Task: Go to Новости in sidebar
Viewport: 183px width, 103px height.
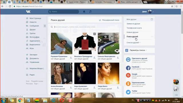Action: coord(33,22)
